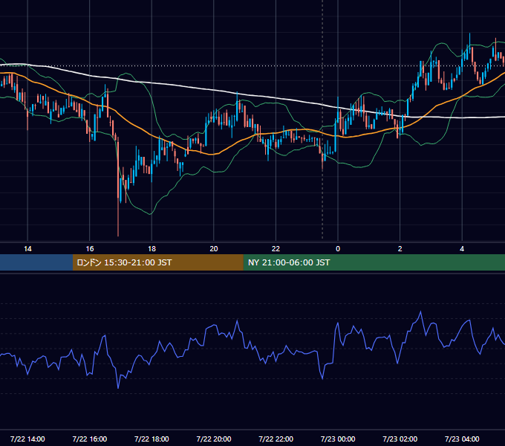Click the London 15:30-21:00 JST session bar
The height and width of the screenshot is (446, 505).
coord(157,262)
